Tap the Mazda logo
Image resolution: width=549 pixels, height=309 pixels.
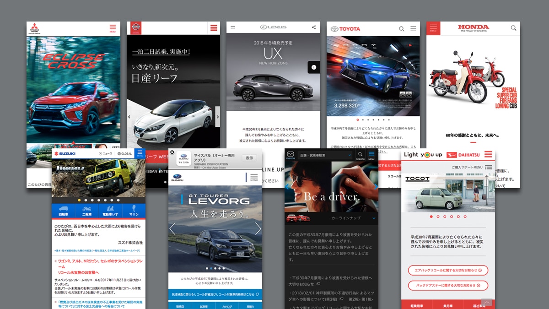point(291,155)
